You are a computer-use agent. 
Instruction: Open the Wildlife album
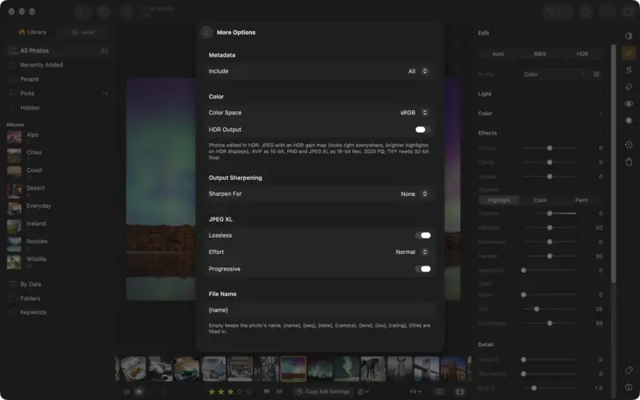pyautogui.click(x=58, y=262)
